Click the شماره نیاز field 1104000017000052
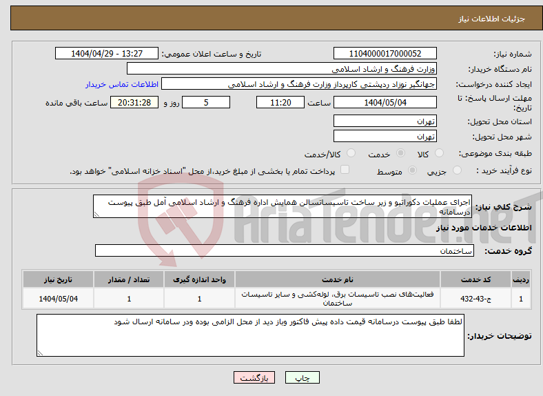The image size is (543, 396). coord(385,53)
